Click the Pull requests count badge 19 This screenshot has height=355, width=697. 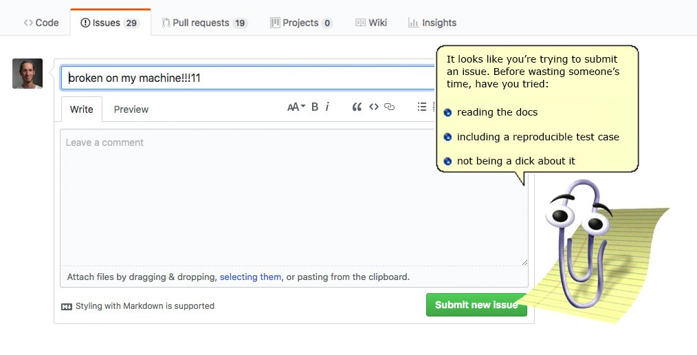coord(240,23)
